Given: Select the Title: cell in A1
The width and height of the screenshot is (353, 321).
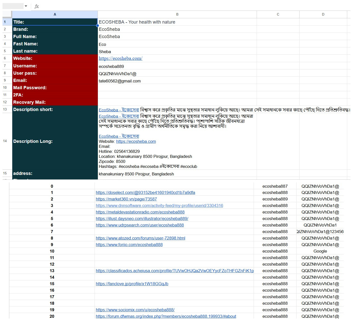Looking at the screenshot, I should [55, 22].
